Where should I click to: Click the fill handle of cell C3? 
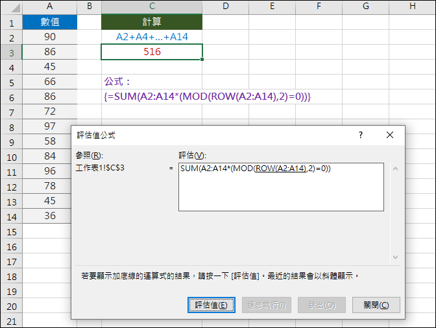pyautogui.click(x=202, y=59)
